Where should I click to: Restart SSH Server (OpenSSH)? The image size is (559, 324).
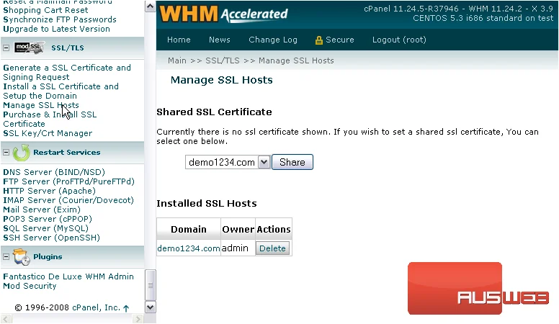(x=51, y=238)
